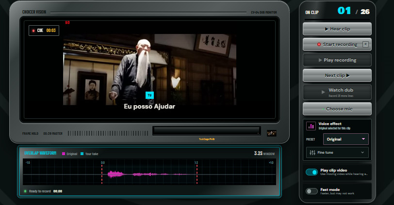Play back your recording

337,60
